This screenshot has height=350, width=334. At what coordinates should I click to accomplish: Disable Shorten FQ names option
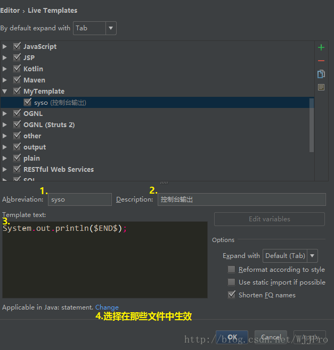coord(231,295)
